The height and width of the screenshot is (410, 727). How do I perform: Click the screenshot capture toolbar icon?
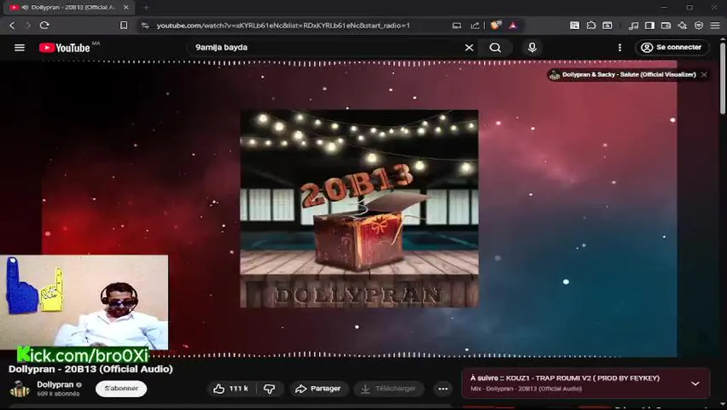608,25
